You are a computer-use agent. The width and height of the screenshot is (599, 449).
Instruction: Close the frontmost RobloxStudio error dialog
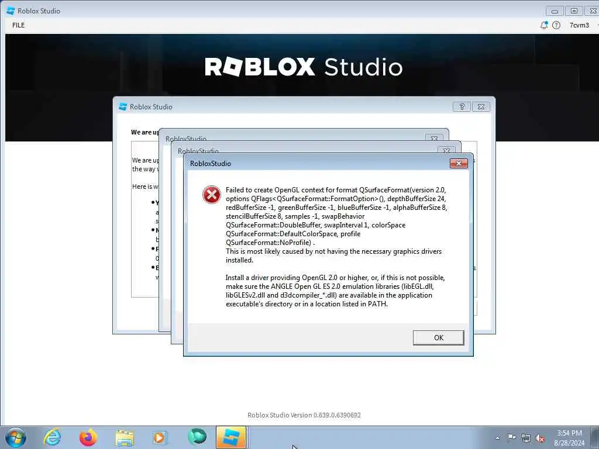459,164
